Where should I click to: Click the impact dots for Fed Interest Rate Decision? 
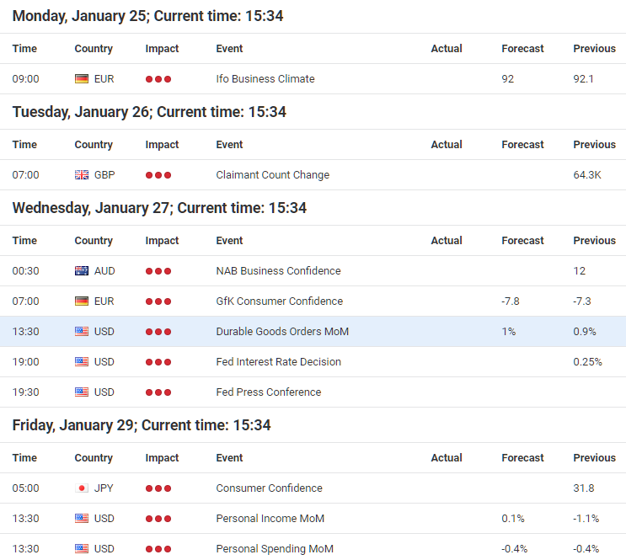pos(158,362)
